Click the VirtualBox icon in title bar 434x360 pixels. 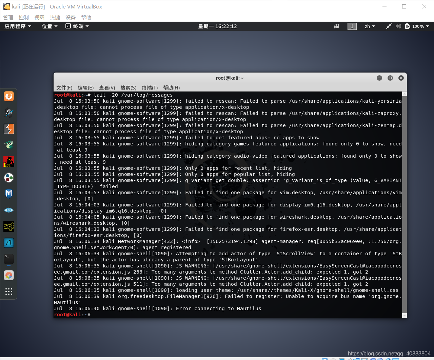pos(7,6)
